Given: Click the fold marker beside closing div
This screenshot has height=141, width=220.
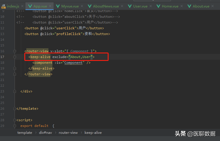Looking at the screenshot, I should [15, 91].
